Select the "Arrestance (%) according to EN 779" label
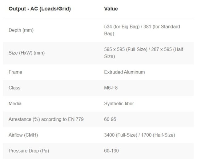This screenshot has height=162, width=197. pos(46,119)
